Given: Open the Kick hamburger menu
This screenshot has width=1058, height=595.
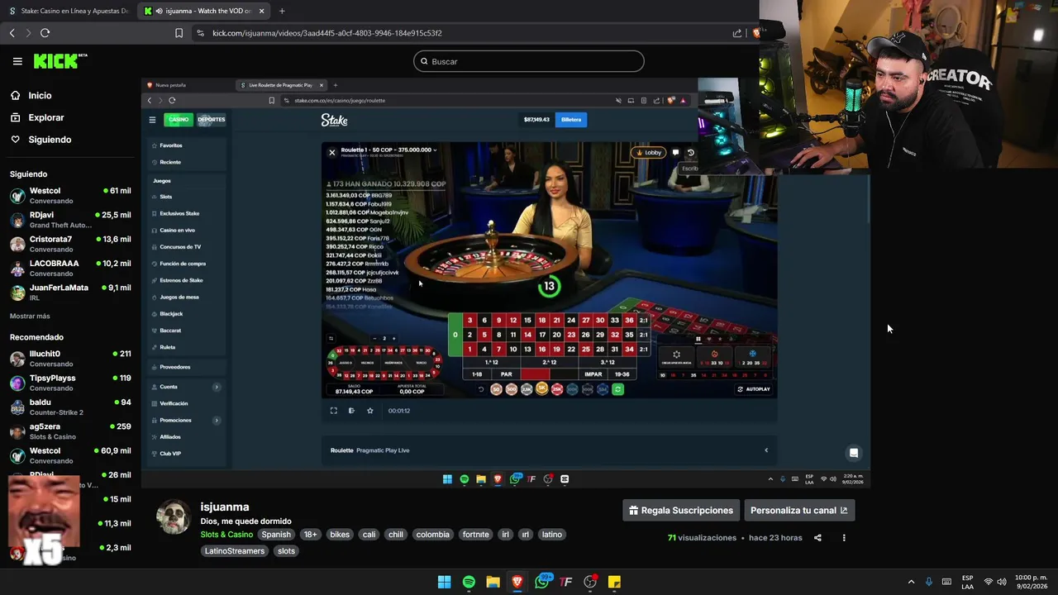Looking at the screenshot, I should [17, 61].
